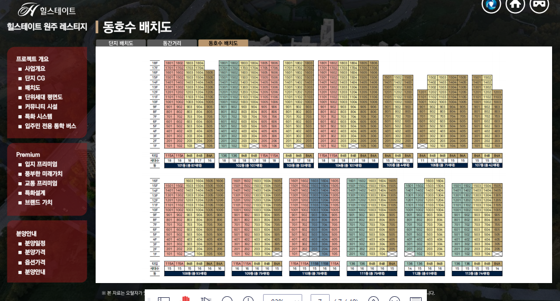
Task: Open 특화 시스템 menu item
Action: [39, 116]
